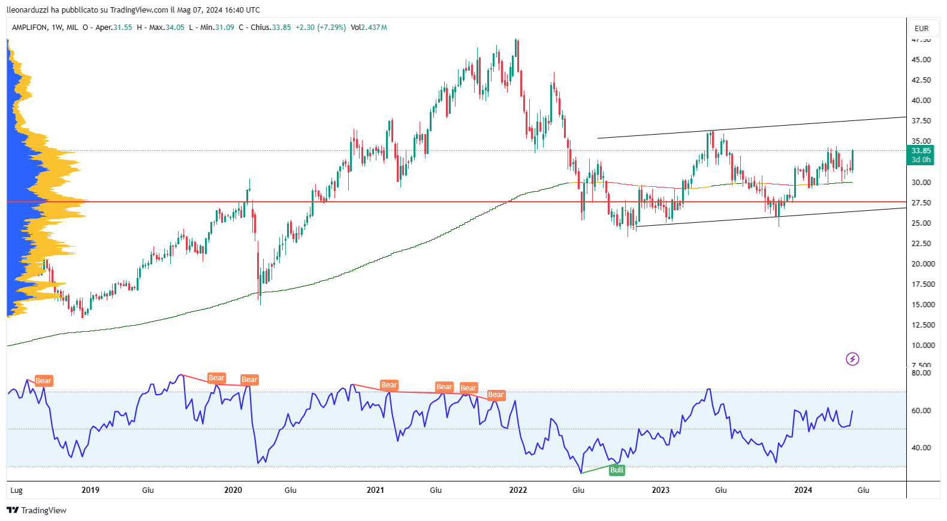This screenshot has width=947, height=521.
Task: Click the 27.50 price axis label
Action: (921, 203)
